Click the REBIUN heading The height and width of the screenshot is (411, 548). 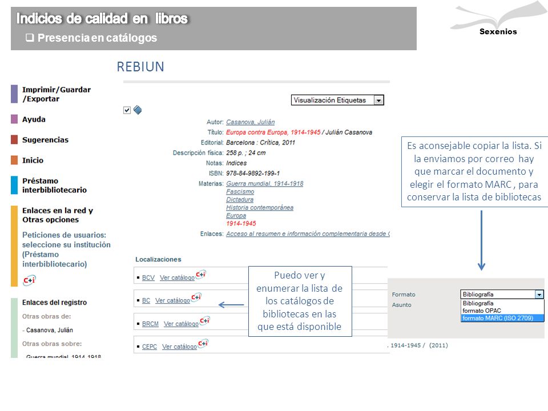point(140,67)
